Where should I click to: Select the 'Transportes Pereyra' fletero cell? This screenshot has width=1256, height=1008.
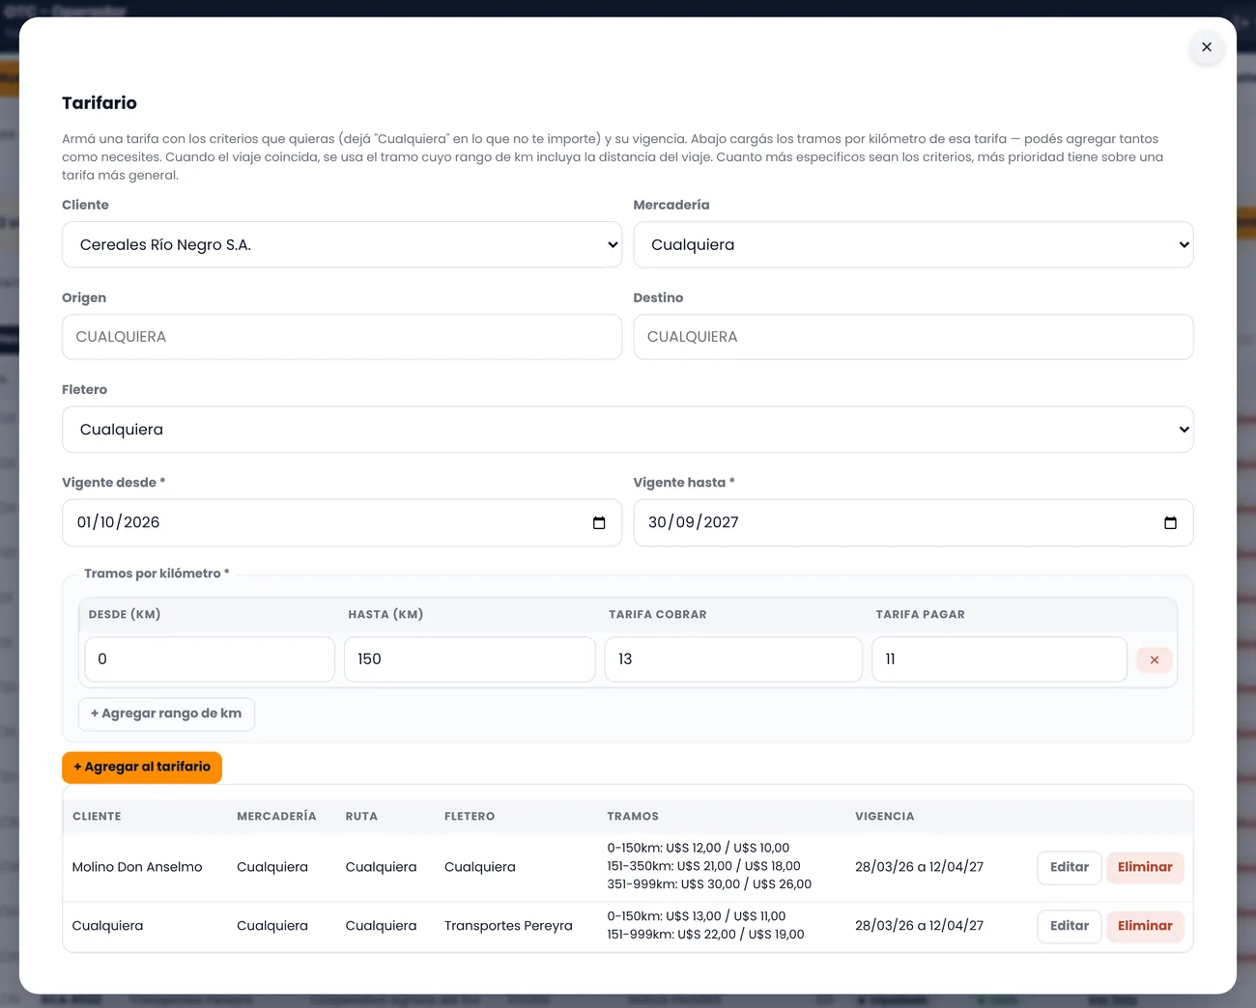pos(508,926)
